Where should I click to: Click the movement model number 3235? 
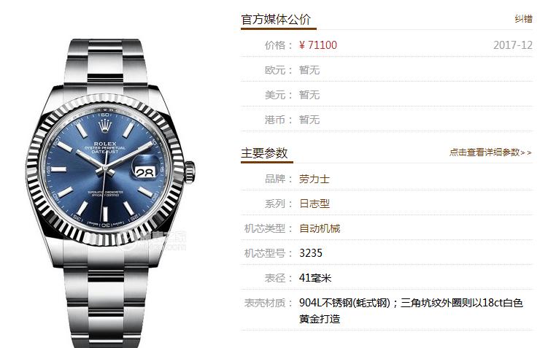click(x=311, y=253)
